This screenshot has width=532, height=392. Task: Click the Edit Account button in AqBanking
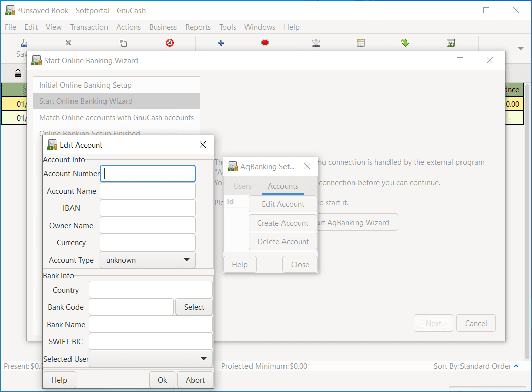coord(283,204)
